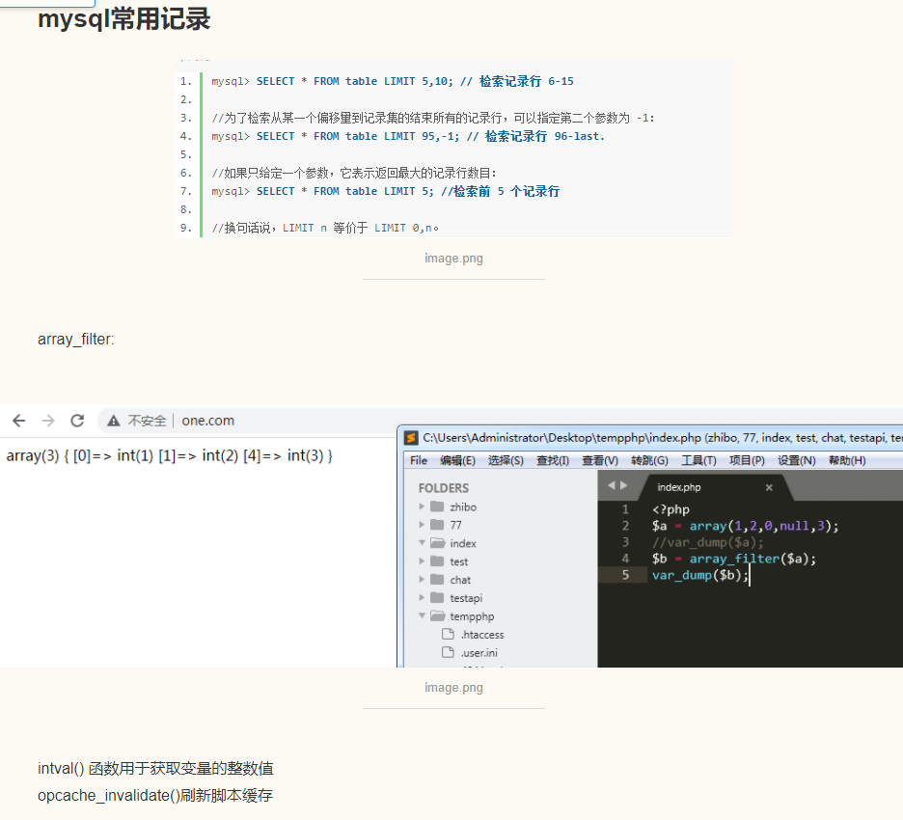The height and width of the screenshot is (820, 903).
Task: Open the 选择(S) menu
Action: coord(506,461)
